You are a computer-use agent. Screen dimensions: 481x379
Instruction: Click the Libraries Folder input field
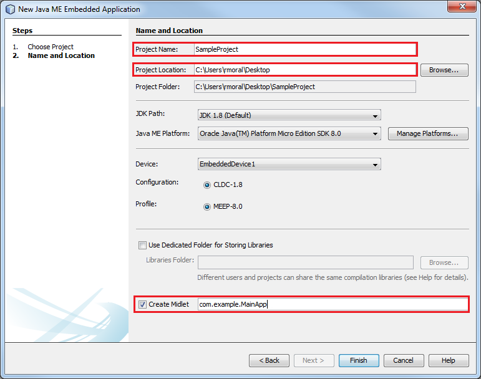[x=306, y=262]
